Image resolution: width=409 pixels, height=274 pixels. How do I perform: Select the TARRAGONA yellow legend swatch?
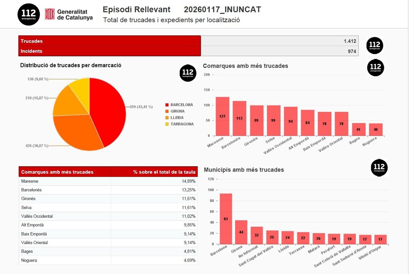pos(167,124)
